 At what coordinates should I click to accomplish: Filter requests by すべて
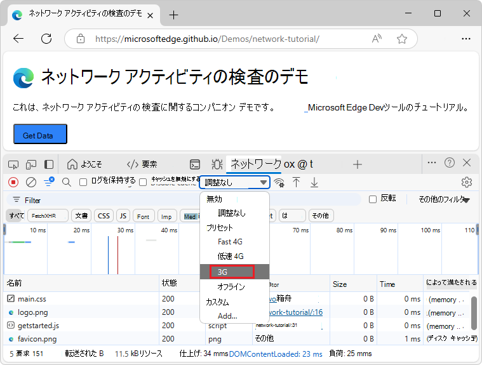[x=16, y=216]
